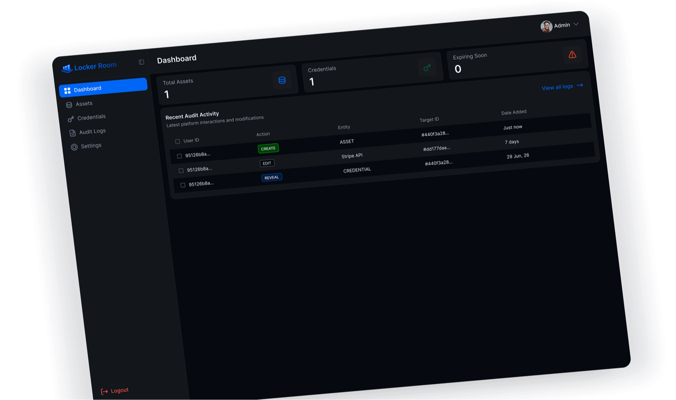Screen dimensions: 676x400
Task: Click the Action column header
Action: tap(263, 134)
